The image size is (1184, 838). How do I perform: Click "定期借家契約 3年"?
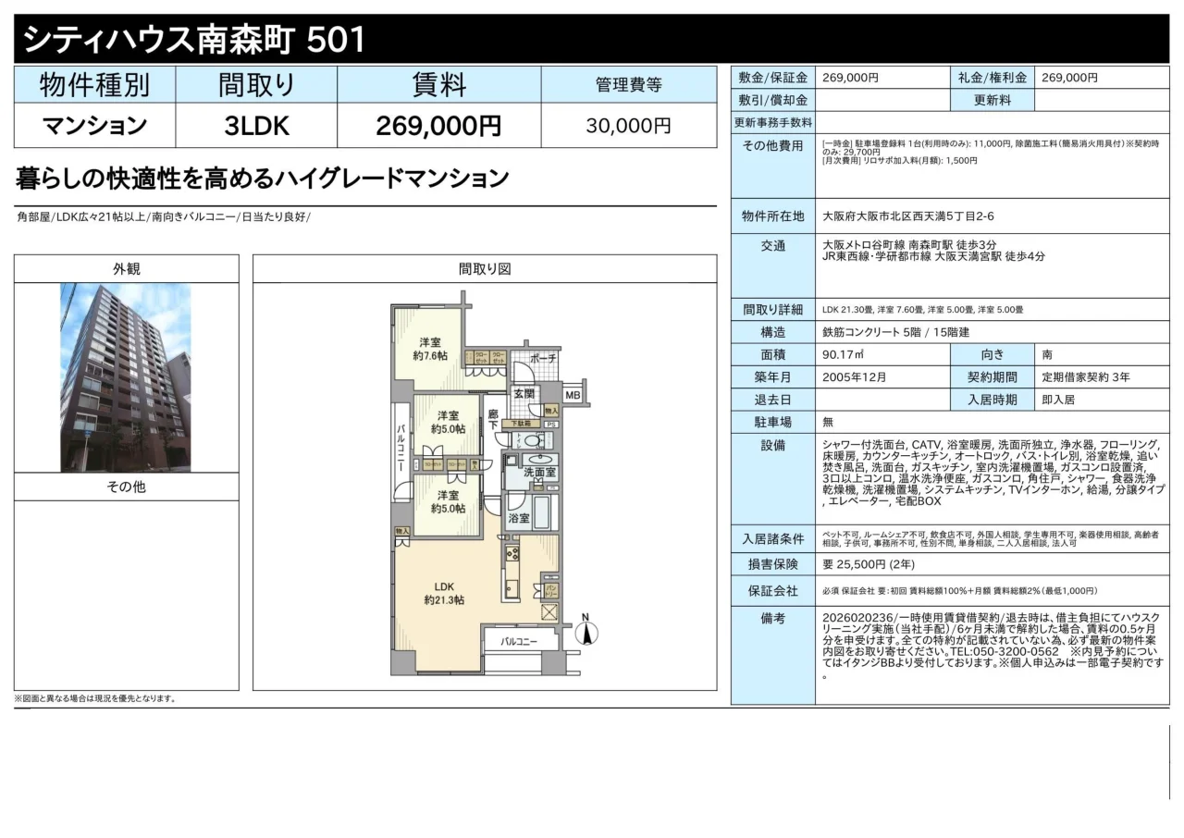[x=1086, y=377]
